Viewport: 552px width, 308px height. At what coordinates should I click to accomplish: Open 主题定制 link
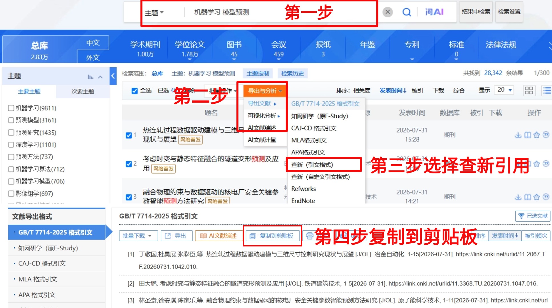pos(258,74)
